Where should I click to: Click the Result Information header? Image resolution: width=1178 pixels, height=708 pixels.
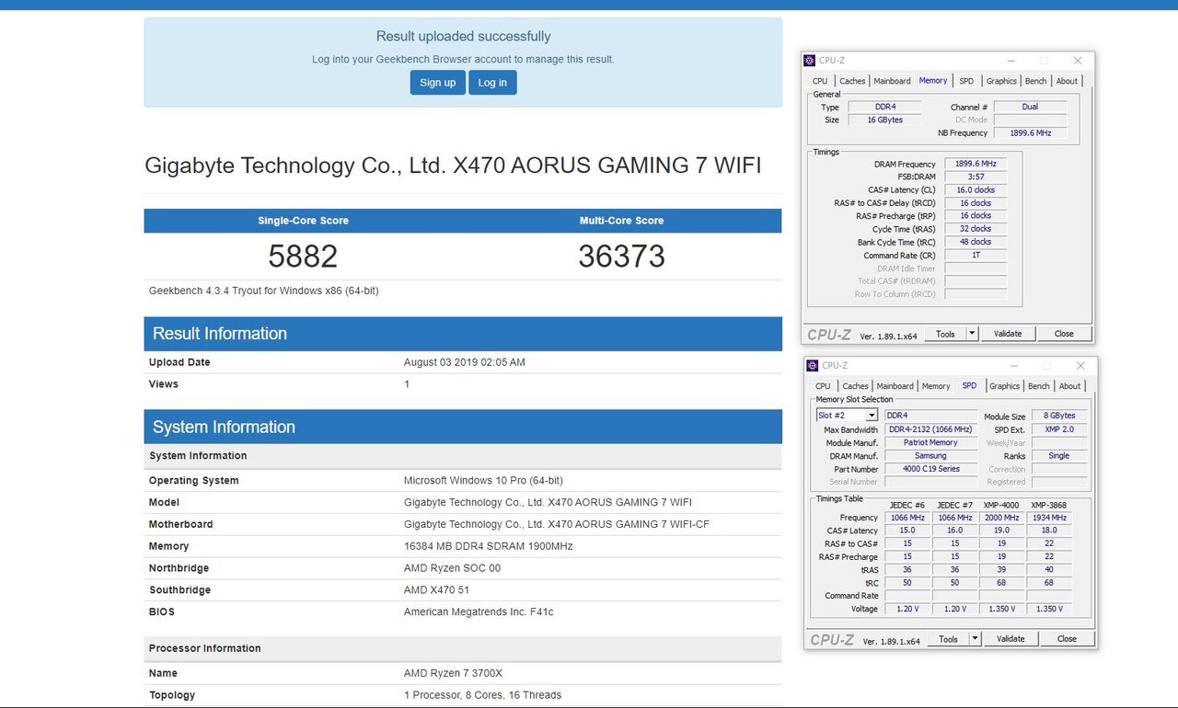[463, 334]
